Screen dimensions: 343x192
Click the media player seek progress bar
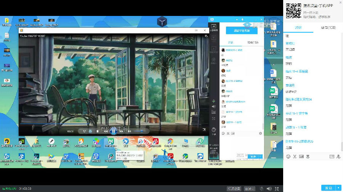[113, 124]
